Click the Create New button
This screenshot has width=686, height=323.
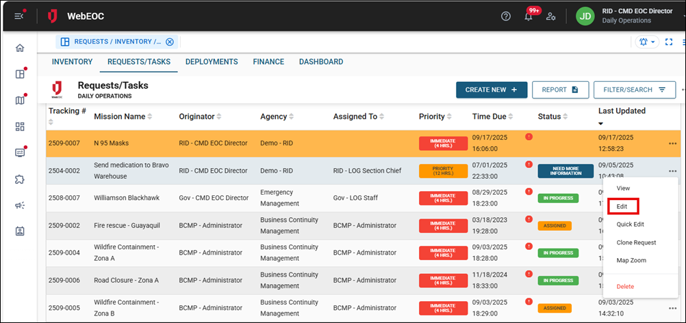click(491, 89)
